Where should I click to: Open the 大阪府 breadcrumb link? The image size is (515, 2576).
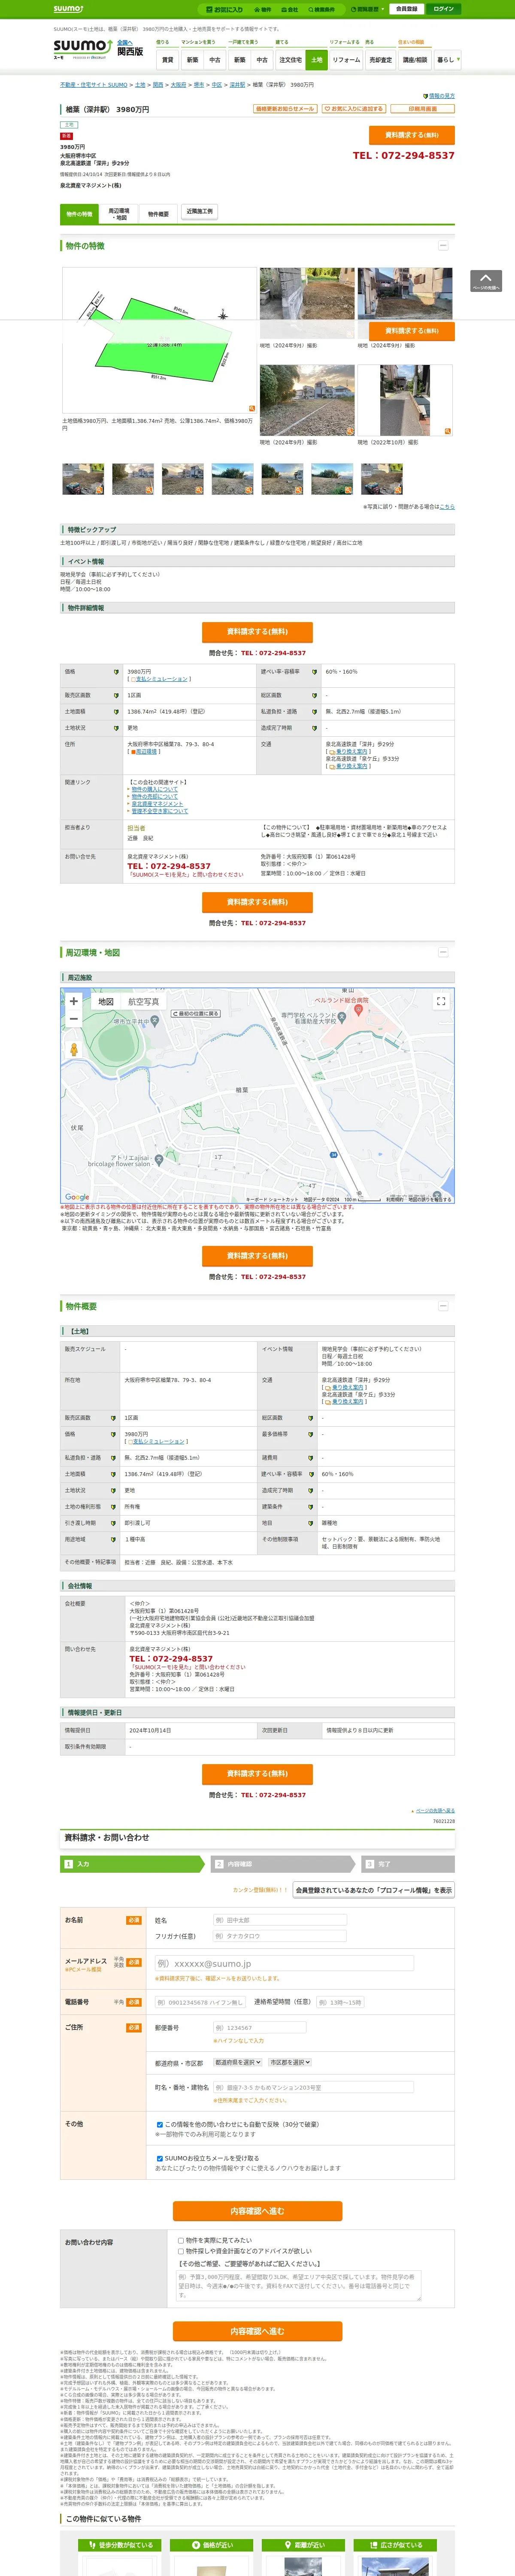point(178,85)
